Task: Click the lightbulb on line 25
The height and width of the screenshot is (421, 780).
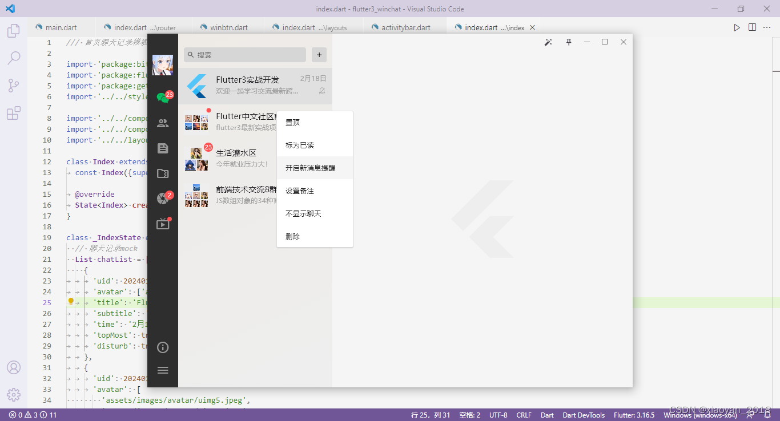Action: click(x=71, y=302)
